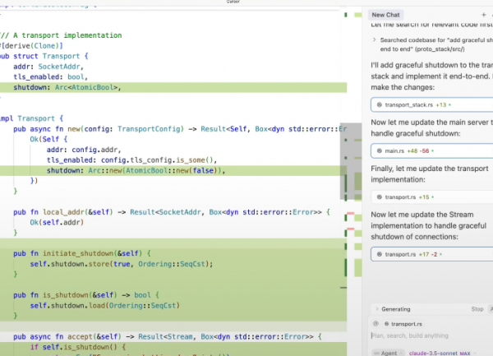Click the 'Now let me update the main server' message
The height and width of the screenshot is (356, 493).
pos(431,127)
